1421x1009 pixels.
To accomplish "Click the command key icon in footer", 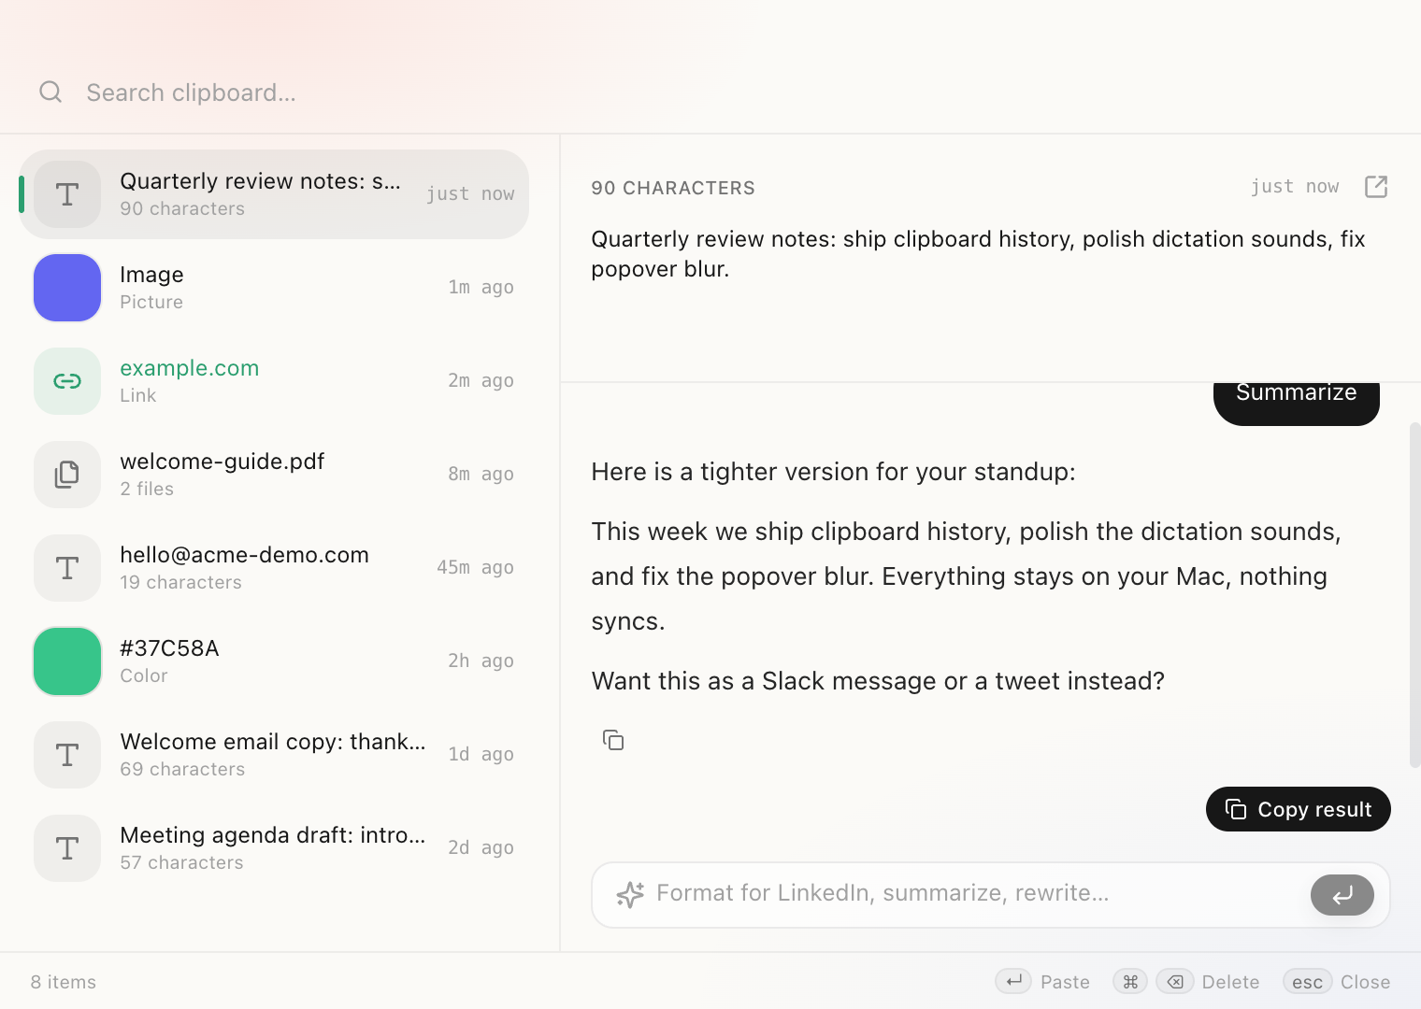I will [1130, 981].
